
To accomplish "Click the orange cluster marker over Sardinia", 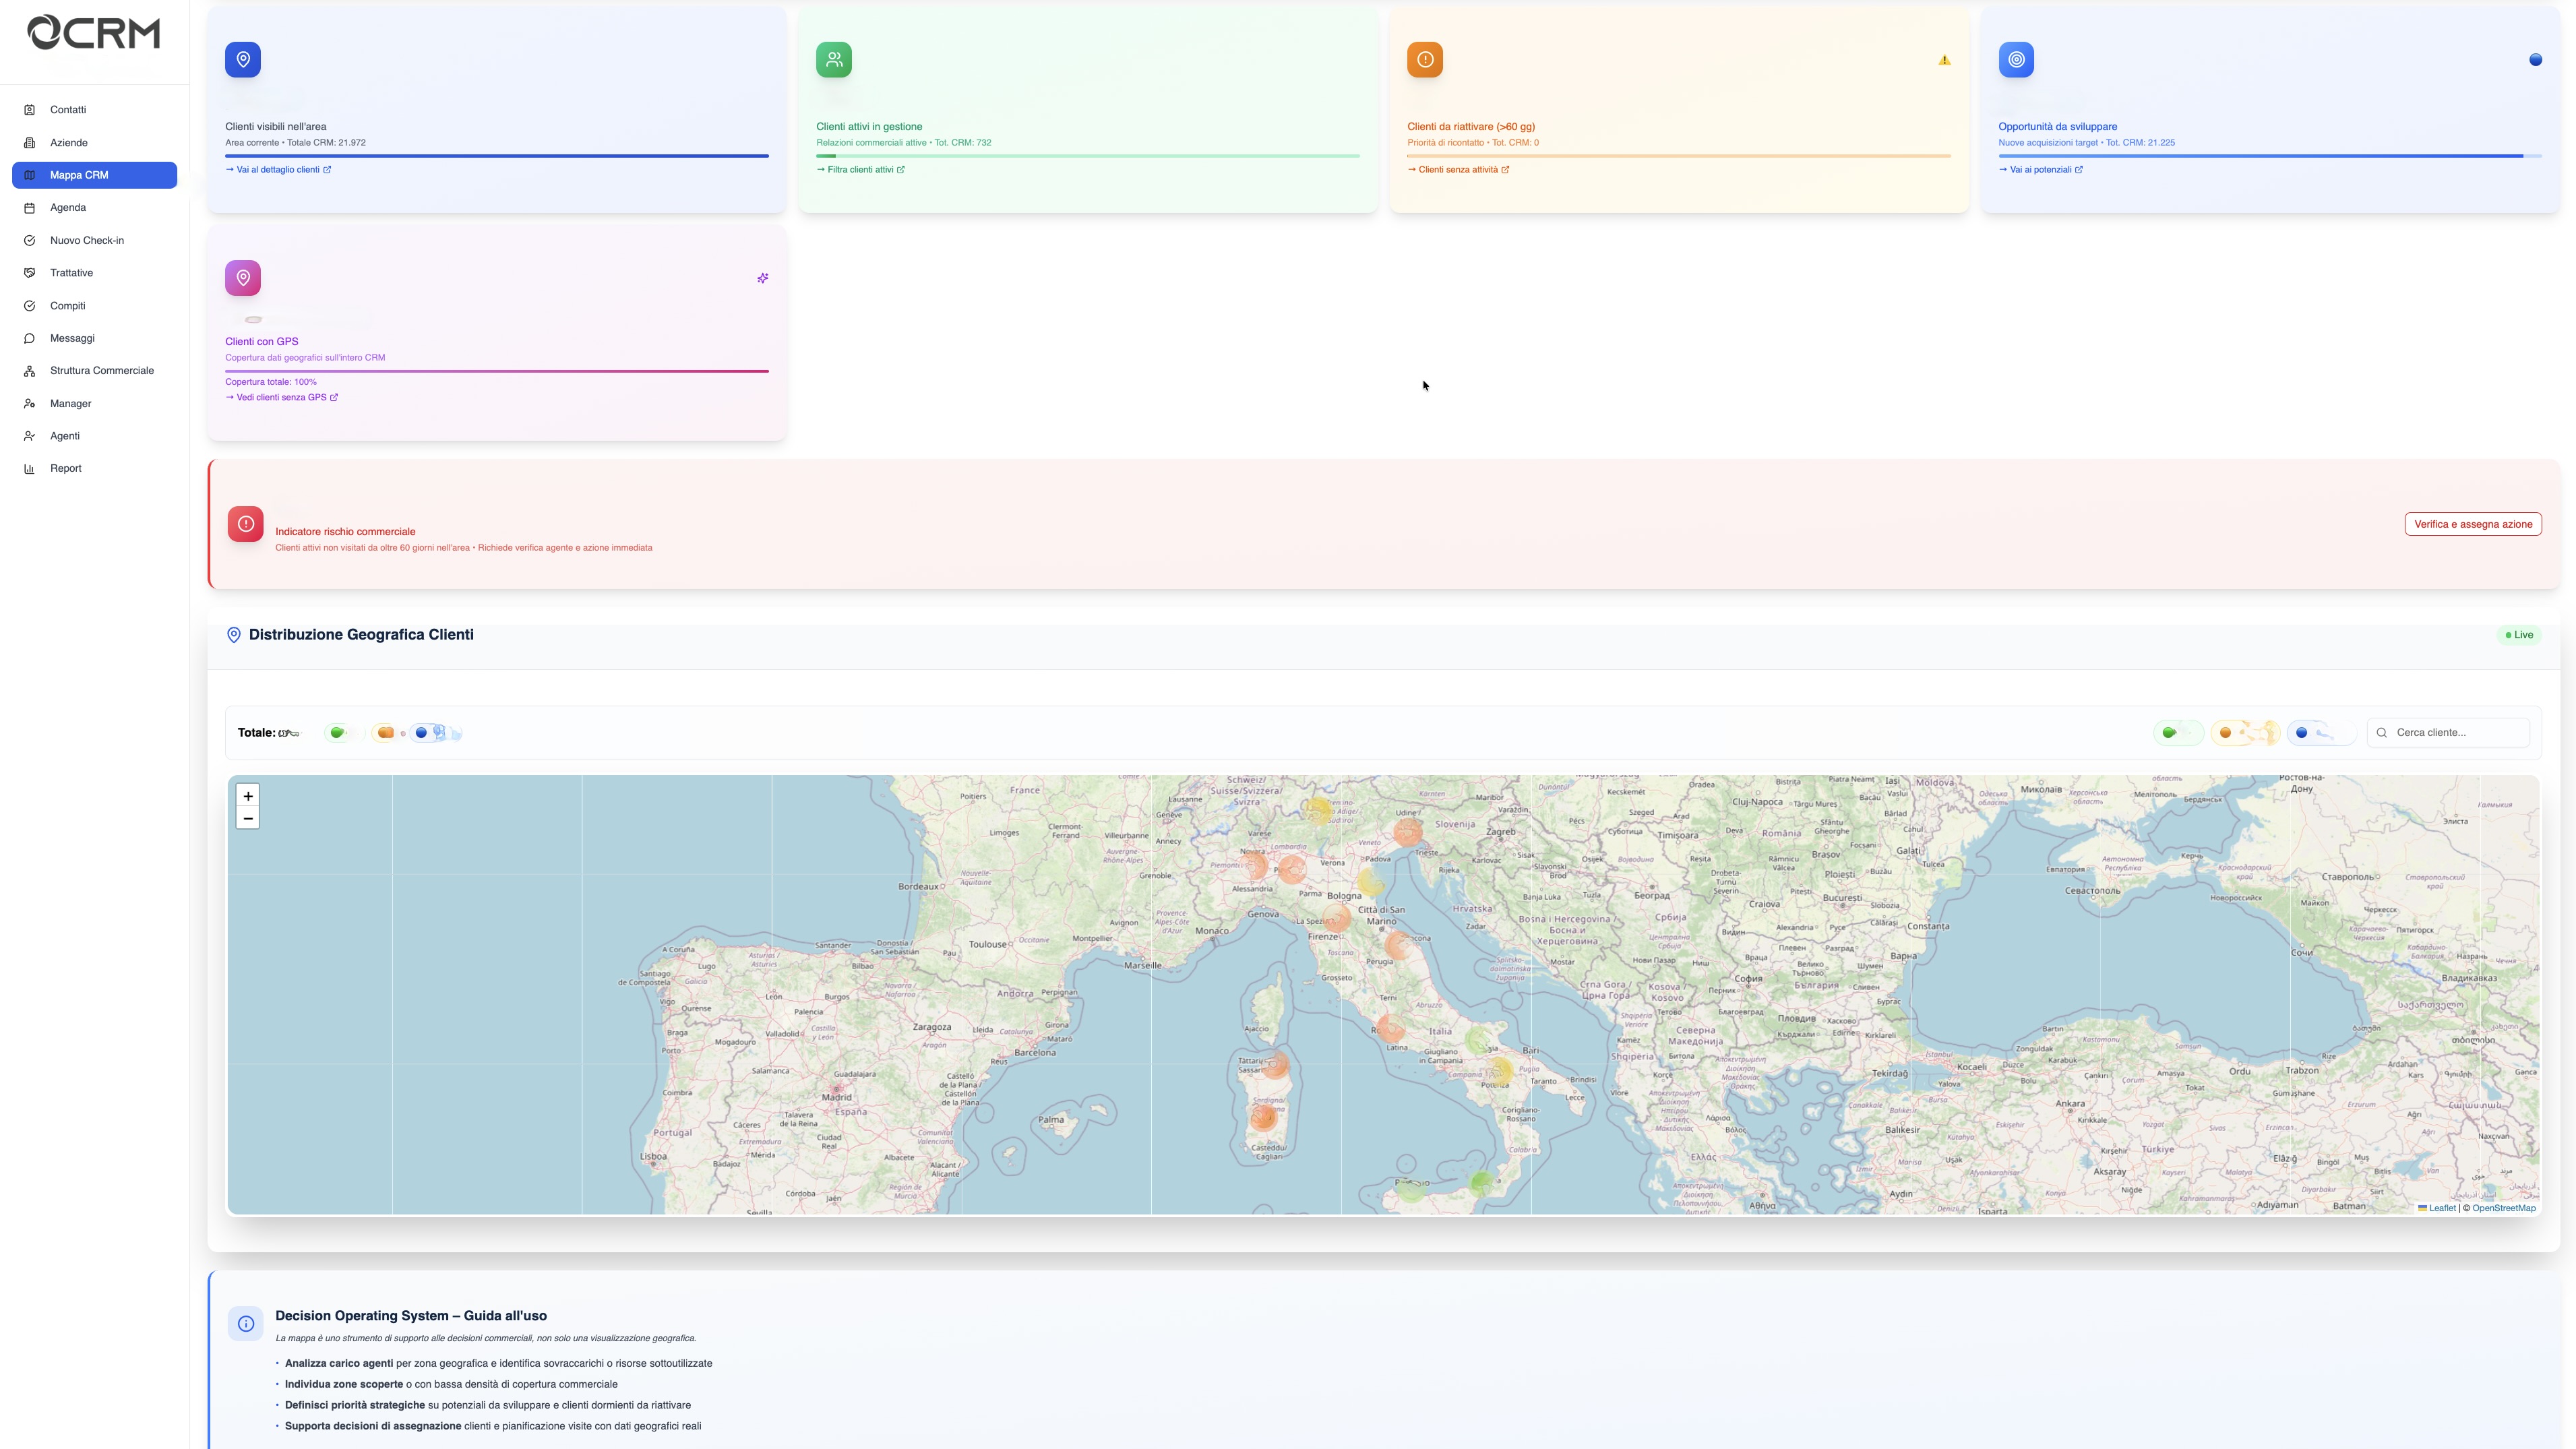I will click(1264, 1116).
